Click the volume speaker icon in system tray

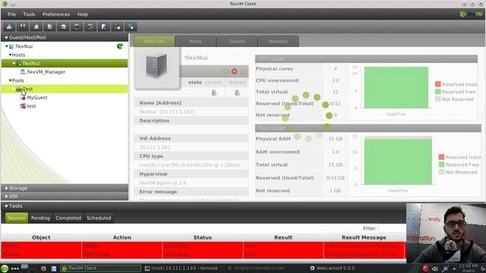click(435, 268)
